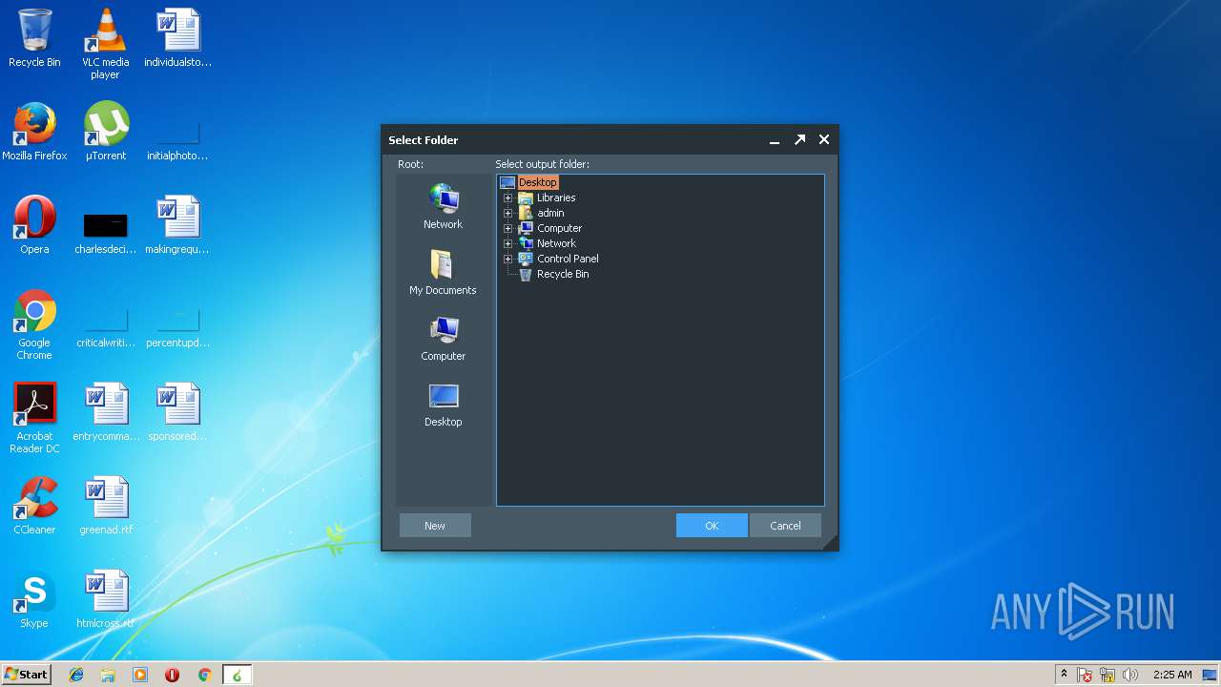Select Acrobat Reader DC desktop icon
Image resolution: width=1221 pixels, height=687 pixels.
pos(34,418)
